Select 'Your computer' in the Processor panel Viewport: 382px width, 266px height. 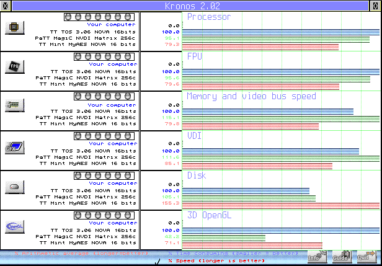pos(111,25)
